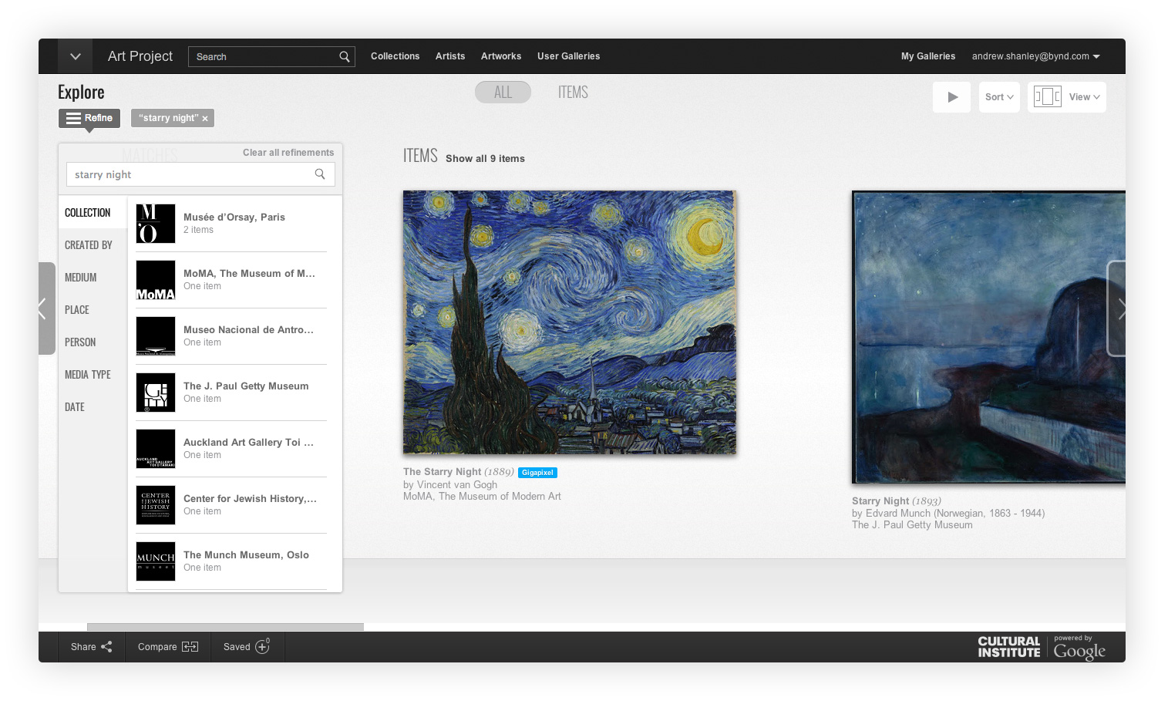The image size is (1168, 701).
Task: Click The J. Paul Getty Museum caption link
Action: [912, 525]
